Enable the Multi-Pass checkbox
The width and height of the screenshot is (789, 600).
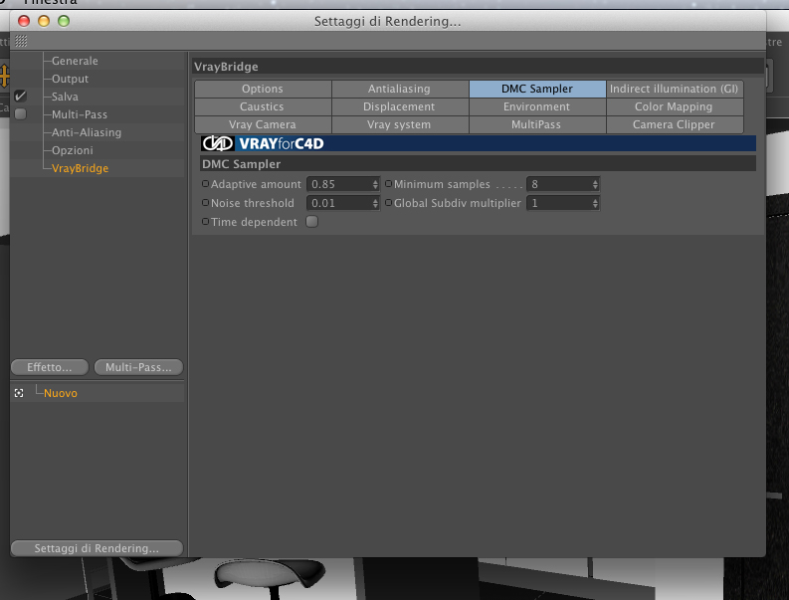coord(20,114)
